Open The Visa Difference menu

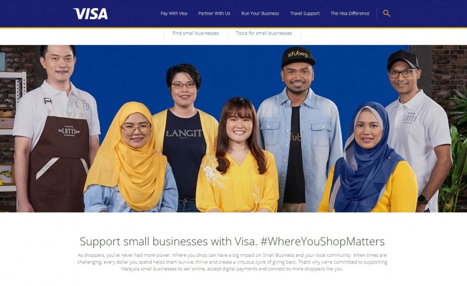click(x=350, y=13)
